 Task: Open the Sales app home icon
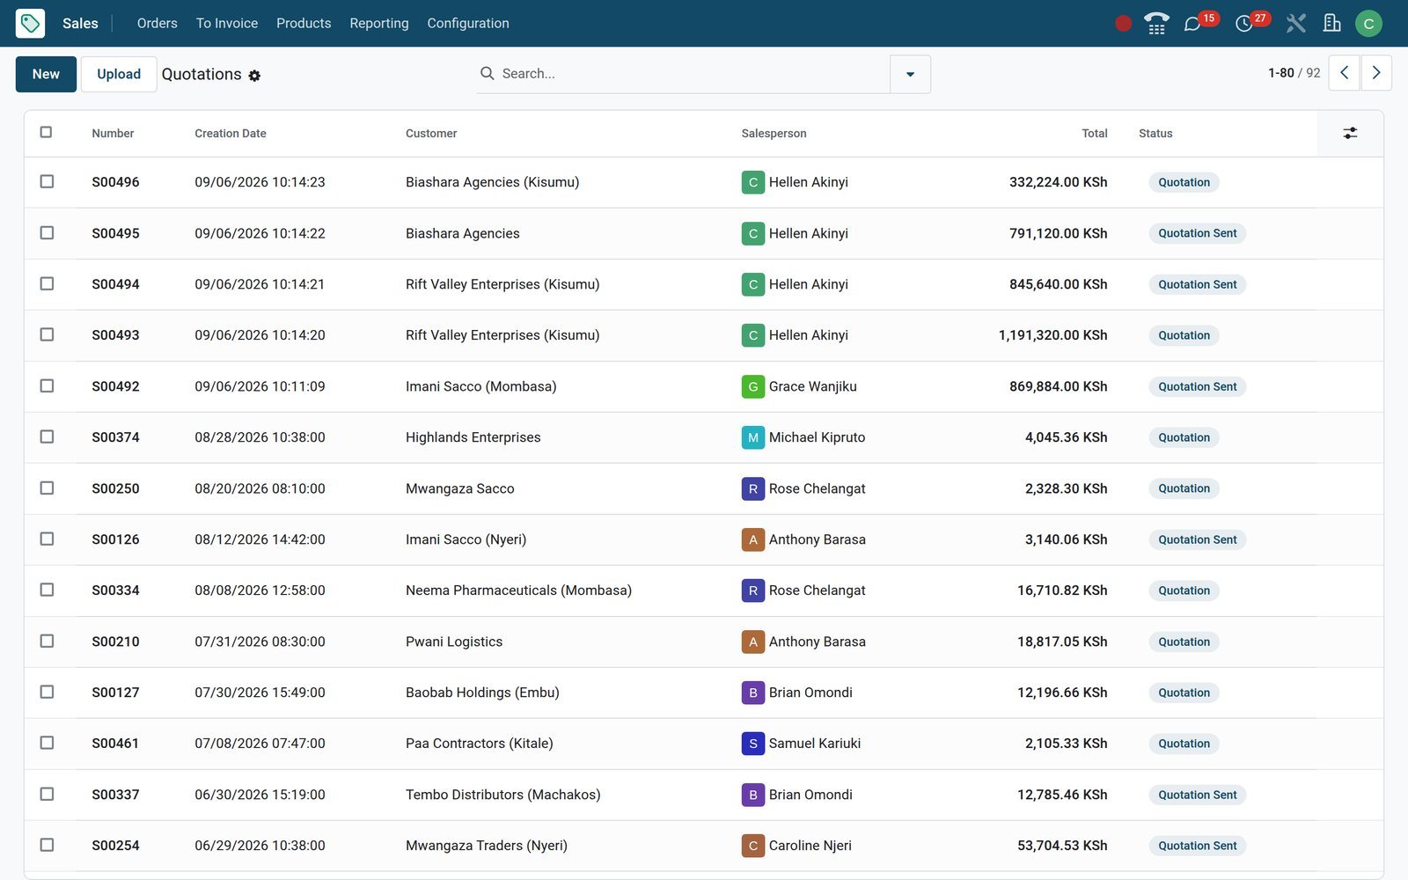tap(30, 23)
